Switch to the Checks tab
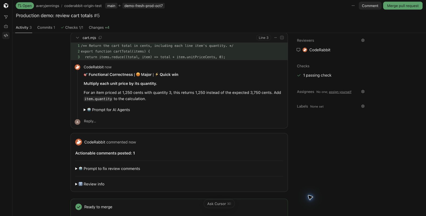 click(x=72, y=27)
